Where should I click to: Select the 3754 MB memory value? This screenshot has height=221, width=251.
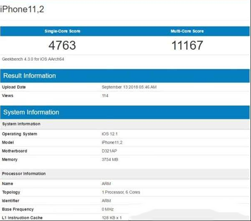(110, 159)
